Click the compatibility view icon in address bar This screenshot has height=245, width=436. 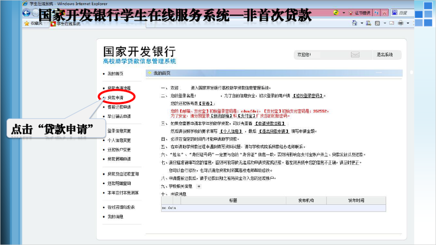336,12
